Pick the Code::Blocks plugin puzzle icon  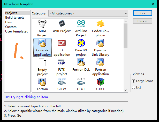click(100, 24)
